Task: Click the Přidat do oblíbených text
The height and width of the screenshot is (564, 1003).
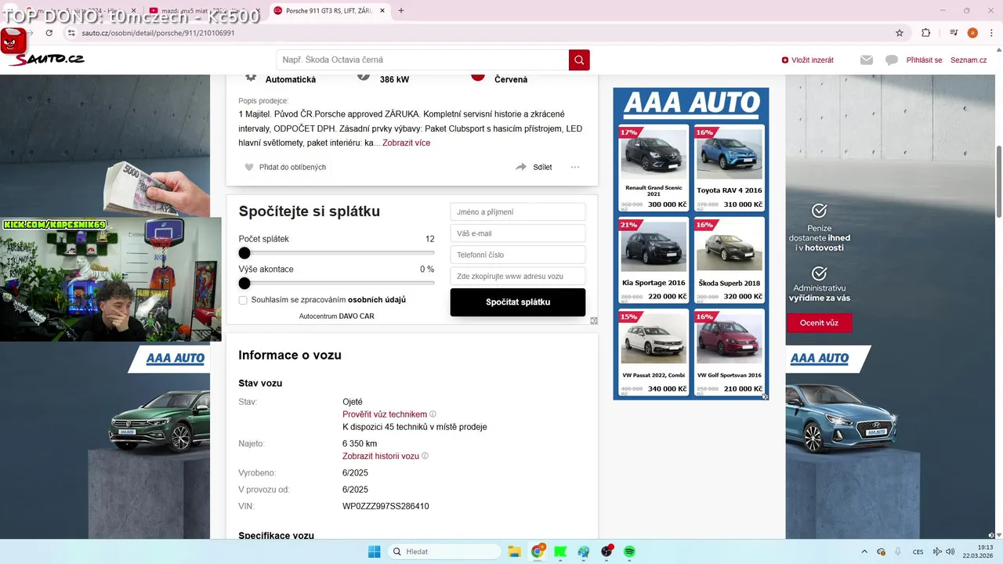Action: pos(292,167)
